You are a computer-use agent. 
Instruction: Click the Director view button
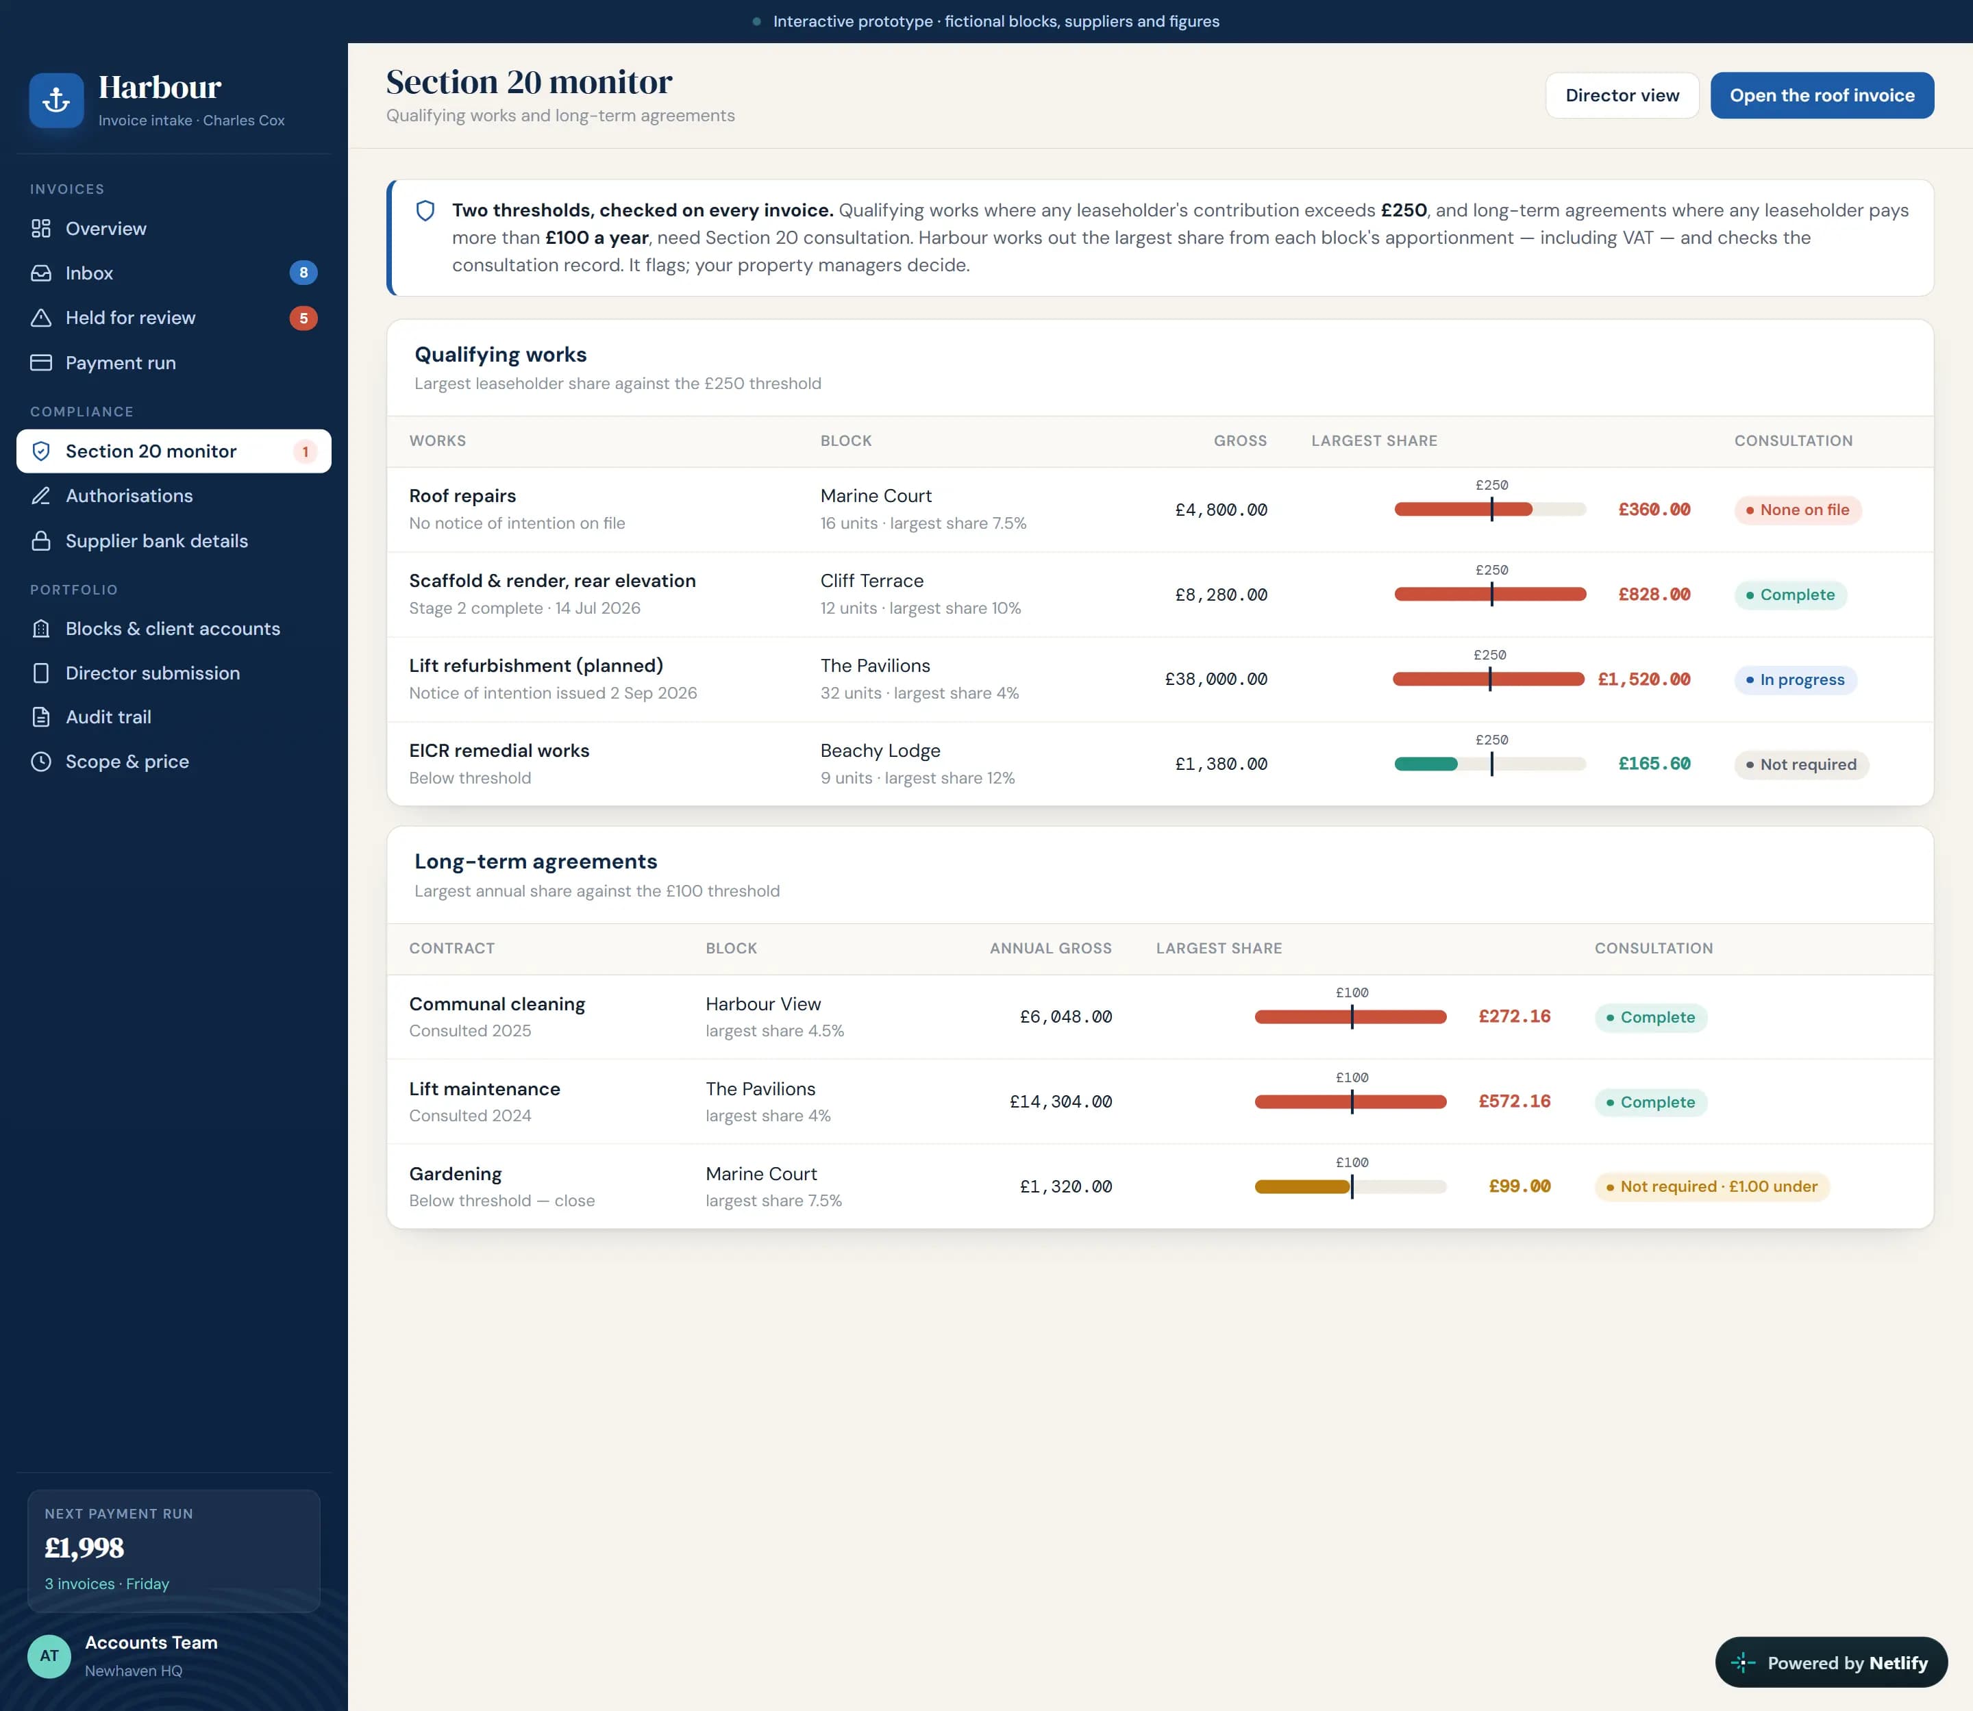point(1622,95)
